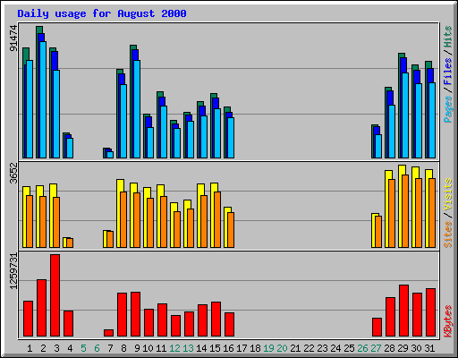The width and height of the screenshot is (458, 358).
Task: Click day label 24 on the axis
Action: [x=335, y=348]
